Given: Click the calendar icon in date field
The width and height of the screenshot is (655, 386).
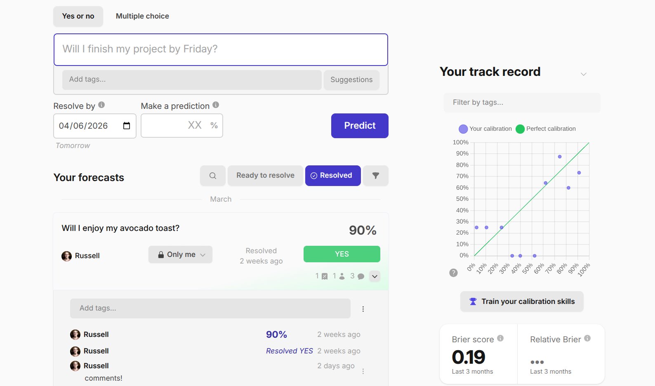Looking at the screenshot, I should pos(127,126).
